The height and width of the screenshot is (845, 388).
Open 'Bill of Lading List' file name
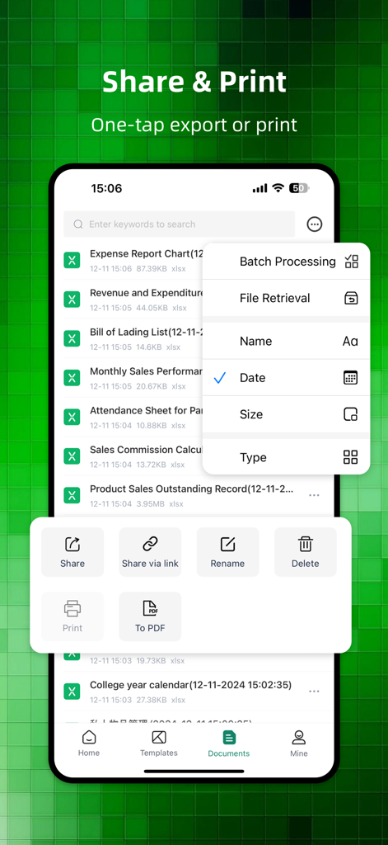point(146,333)
